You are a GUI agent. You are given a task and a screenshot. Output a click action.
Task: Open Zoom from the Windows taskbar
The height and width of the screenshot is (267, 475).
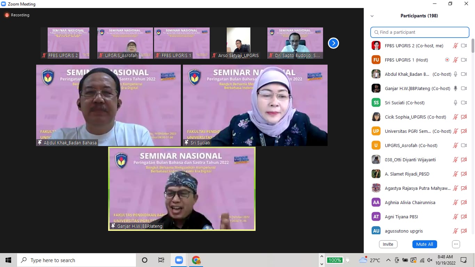point(179,260)
